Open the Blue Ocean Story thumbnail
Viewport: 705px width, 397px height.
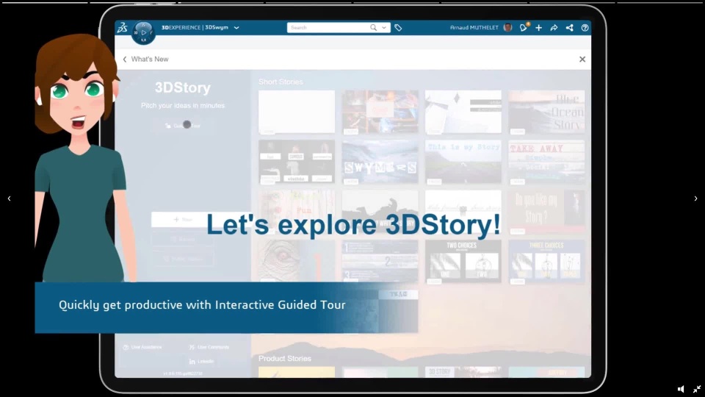pos(546,112)
